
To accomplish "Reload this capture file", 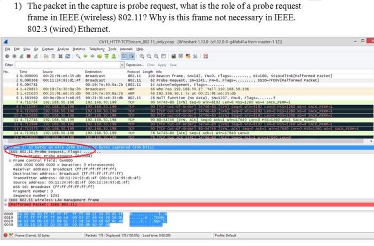I will pos(68,56).
